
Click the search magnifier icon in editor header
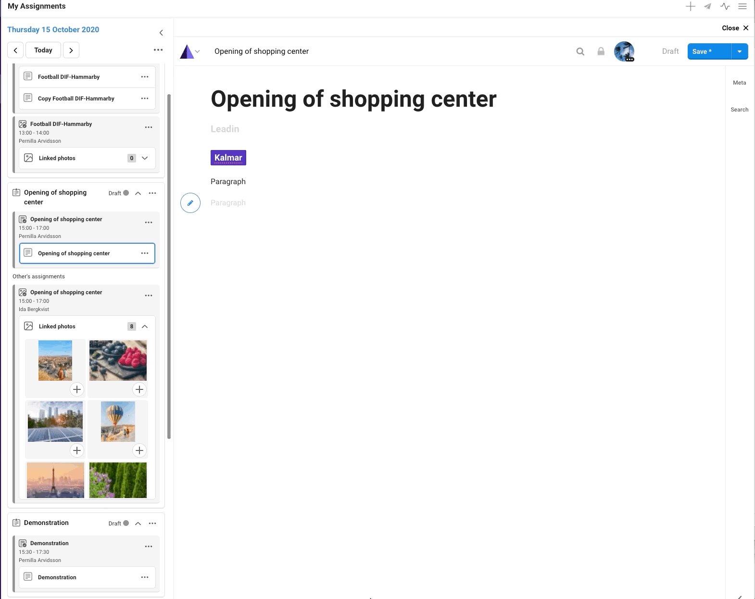pyautogui.click(x=580, y=51)
